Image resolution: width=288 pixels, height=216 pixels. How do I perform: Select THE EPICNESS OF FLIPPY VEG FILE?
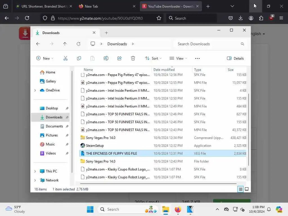tap(163, 154)
